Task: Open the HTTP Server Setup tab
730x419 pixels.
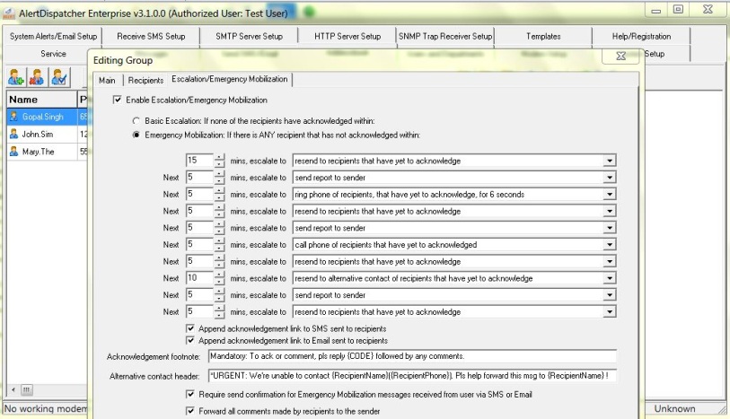Action: [347, 36]
